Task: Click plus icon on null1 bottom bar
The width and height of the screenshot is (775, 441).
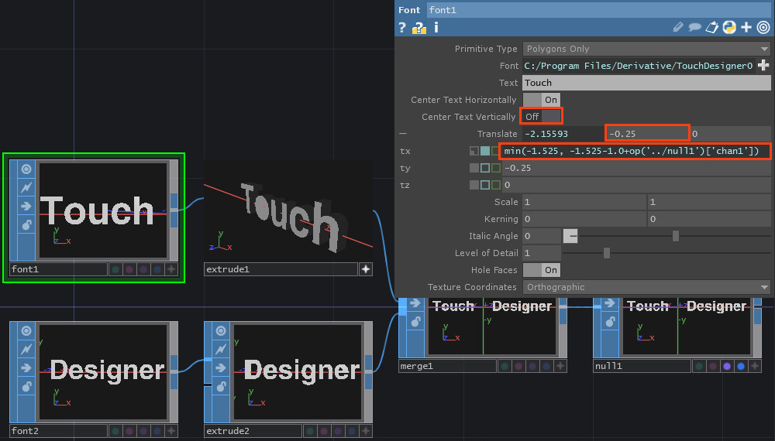Action: pyautogui.click(x=755, y=366)
